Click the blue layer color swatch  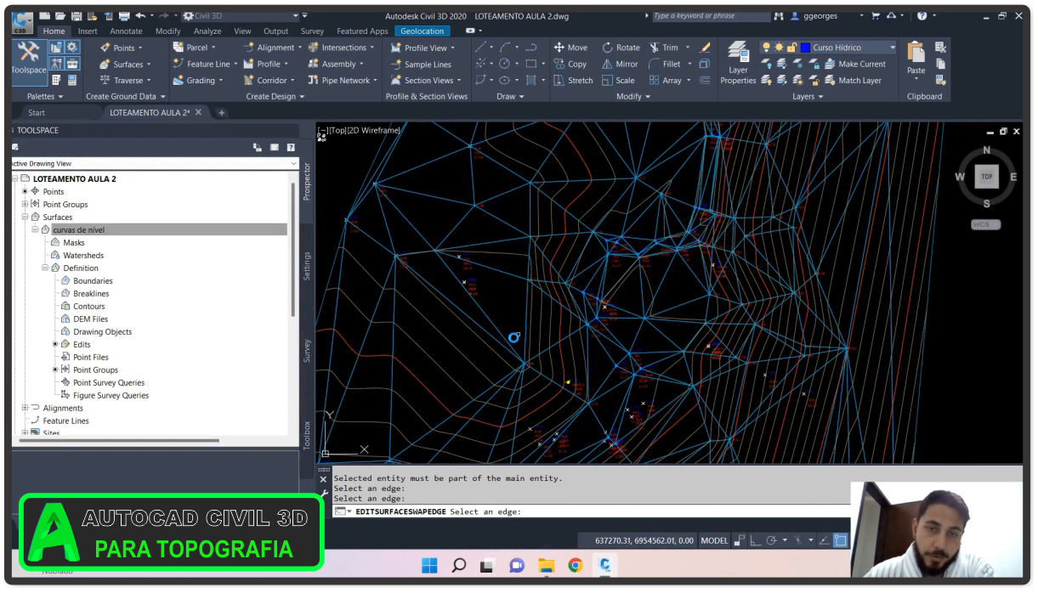coord(805,48)
